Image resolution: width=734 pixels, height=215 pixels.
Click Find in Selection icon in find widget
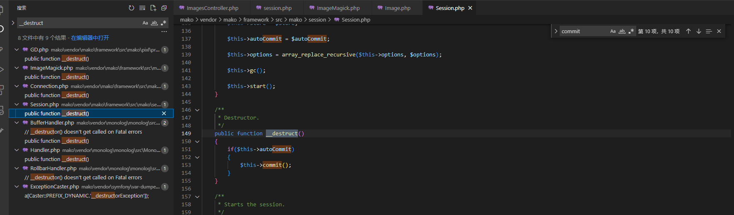coord(709,31)
